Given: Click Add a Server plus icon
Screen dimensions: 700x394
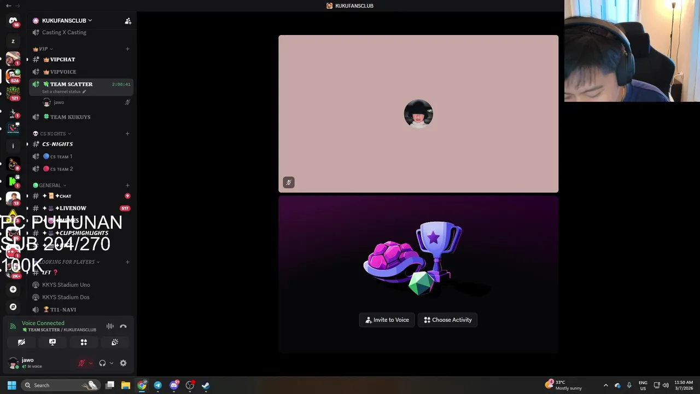Looking at the screenshot, I should (x=13, y=289).
